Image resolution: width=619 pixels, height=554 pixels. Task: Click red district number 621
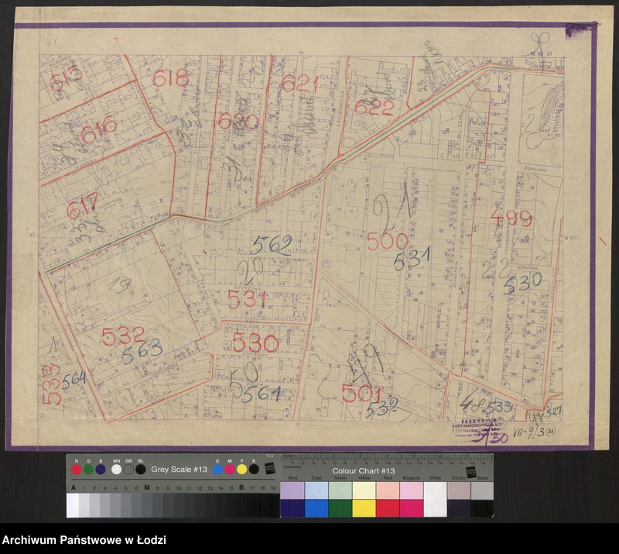click(299, 83)
